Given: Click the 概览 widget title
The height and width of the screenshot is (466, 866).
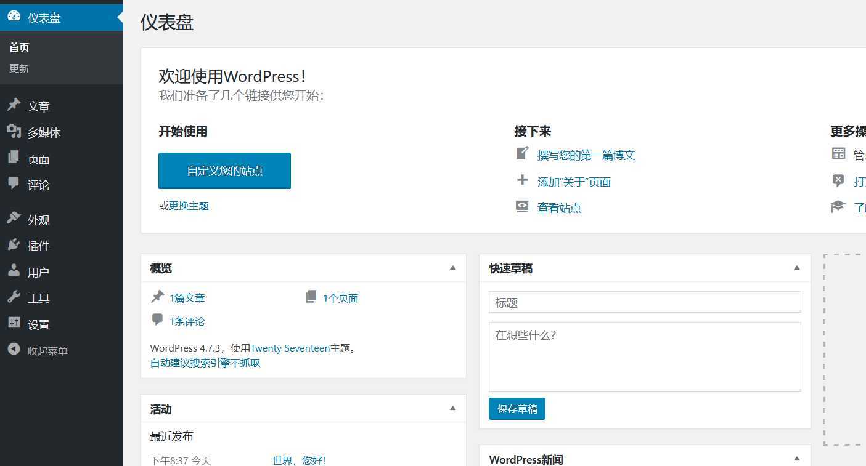Looking at the screenshot, I should 161,268.
